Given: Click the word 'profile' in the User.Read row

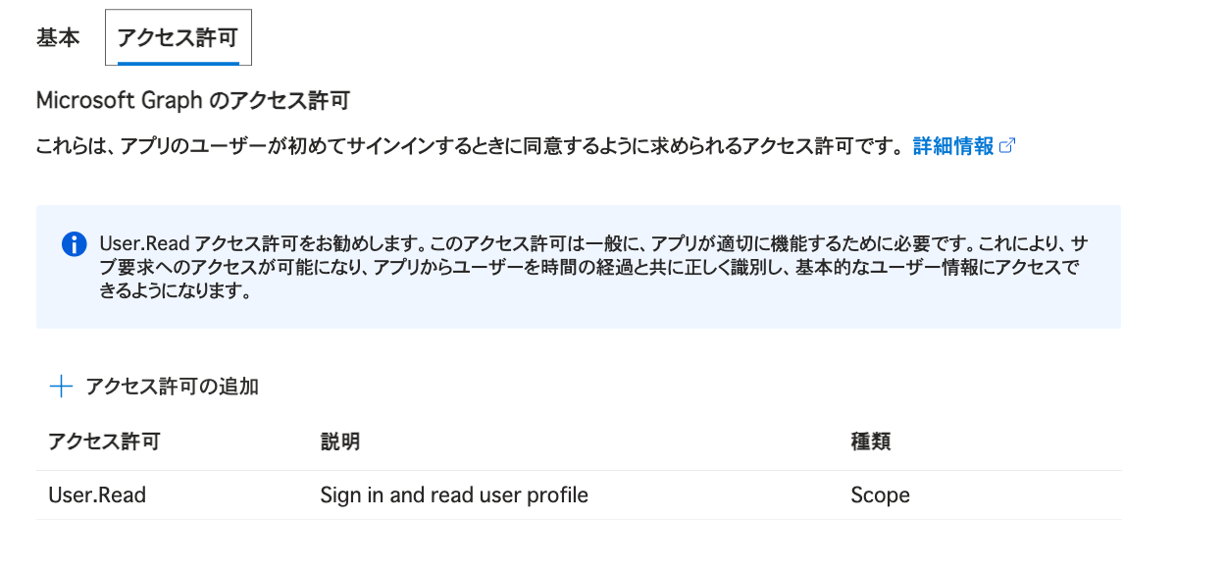Looking at the screenshot, I should (556, 495).
